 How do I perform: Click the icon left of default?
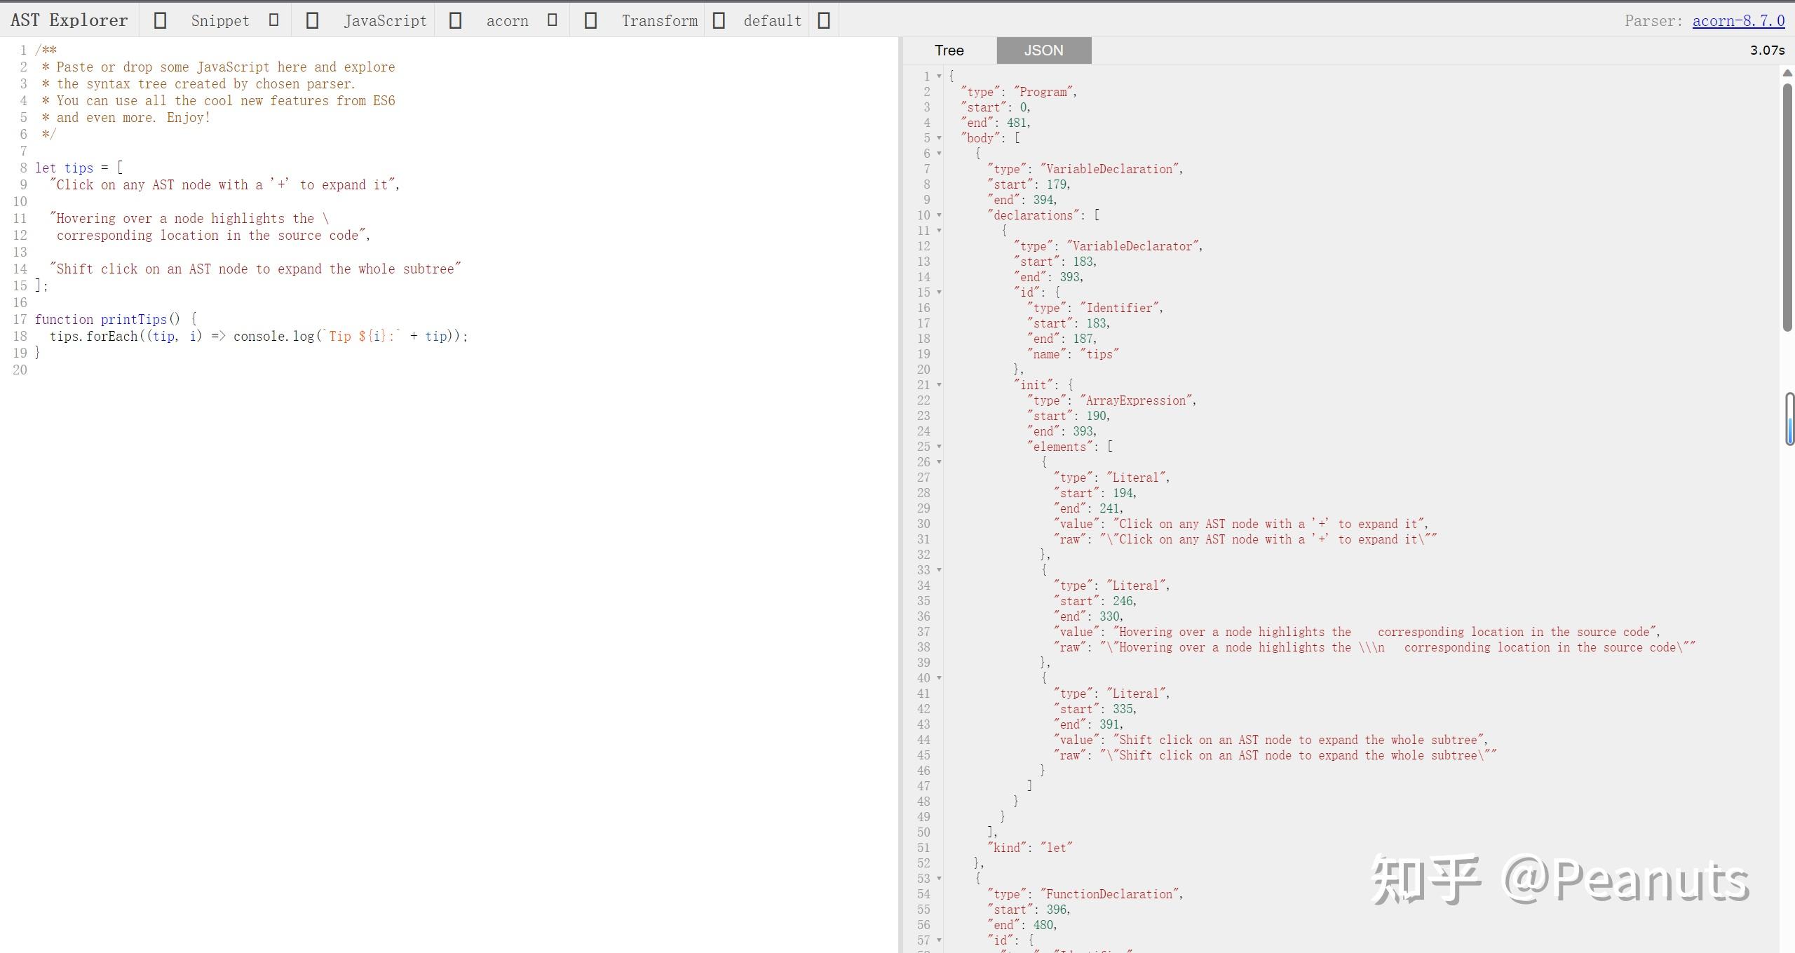coord(719,21)
